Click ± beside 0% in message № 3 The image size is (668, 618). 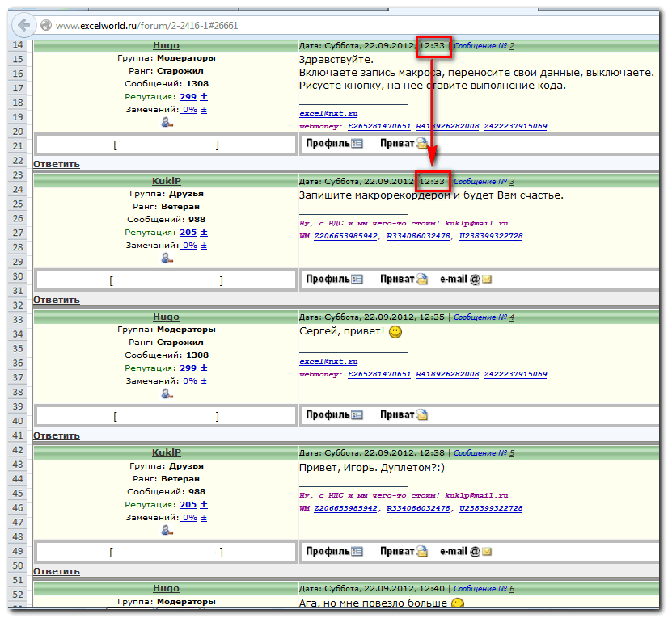(x=204, y=246)
